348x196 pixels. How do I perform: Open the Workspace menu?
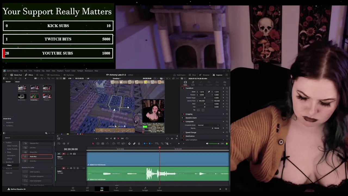pos(89,71)
